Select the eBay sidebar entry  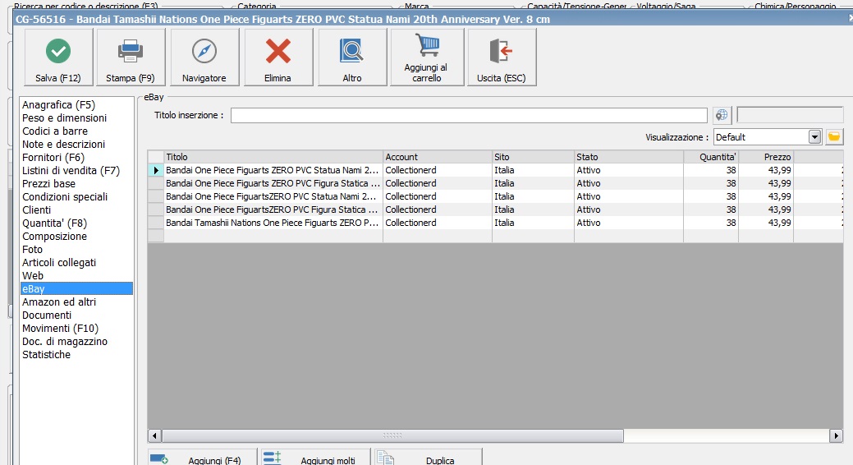click(76, 288)
